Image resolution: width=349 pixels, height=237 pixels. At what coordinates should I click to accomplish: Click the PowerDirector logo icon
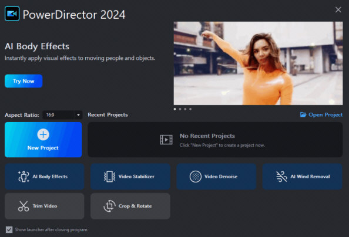[x=12, y=13]
